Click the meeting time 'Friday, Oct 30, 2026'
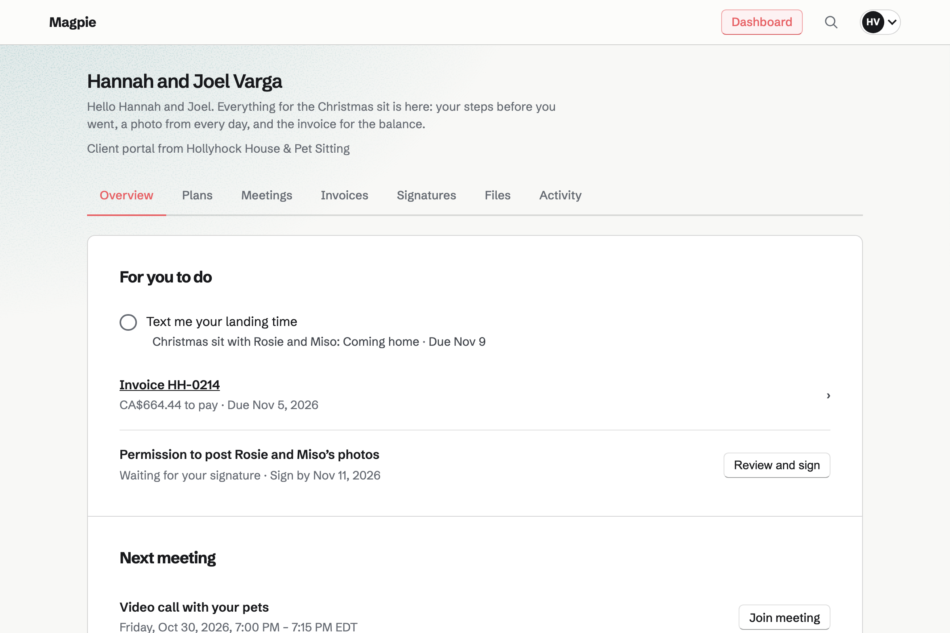The image size is (950, 633). [x=175, y=627]
